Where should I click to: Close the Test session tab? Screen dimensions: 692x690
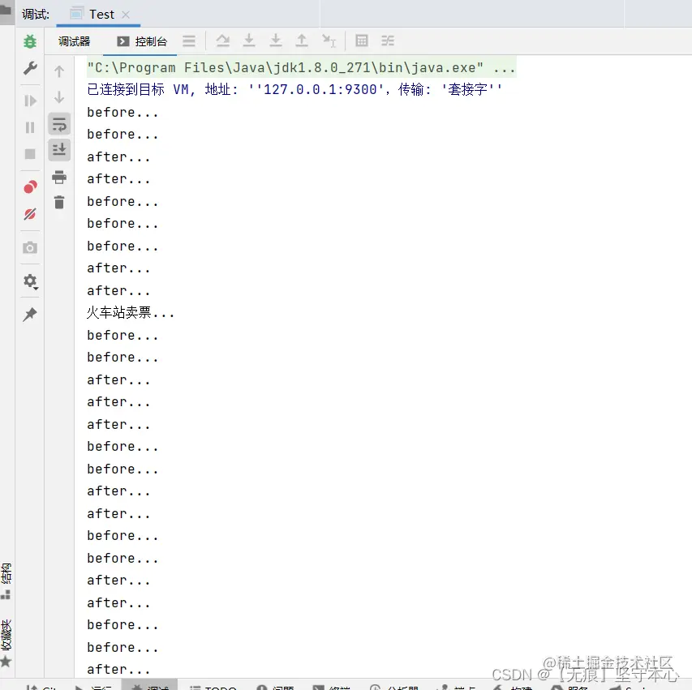coord(126,15)
